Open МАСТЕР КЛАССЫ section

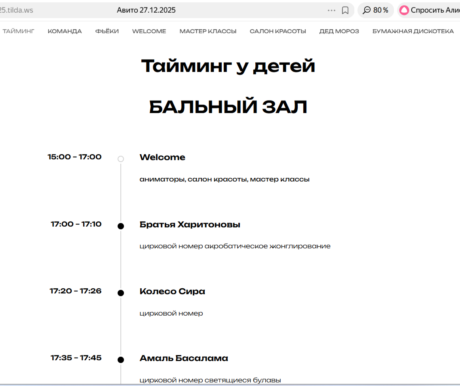point(208,31)
